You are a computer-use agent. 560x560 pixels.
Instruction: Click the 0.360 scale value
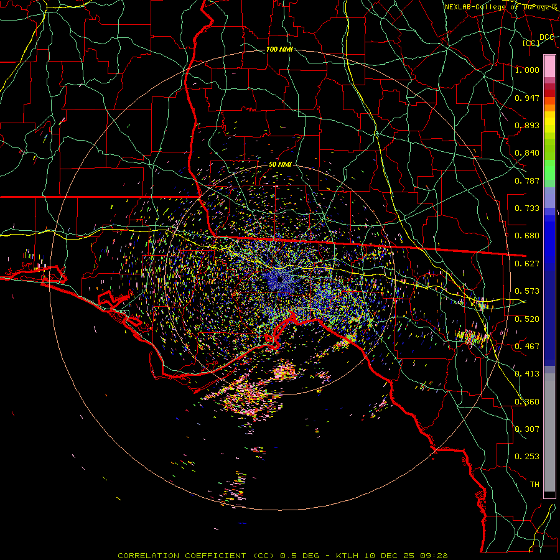coord(527,402)
